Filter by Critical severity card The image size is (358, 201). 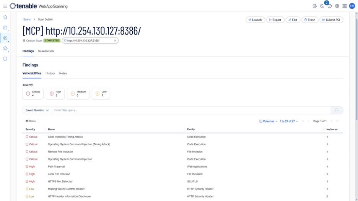coord(33,94)
